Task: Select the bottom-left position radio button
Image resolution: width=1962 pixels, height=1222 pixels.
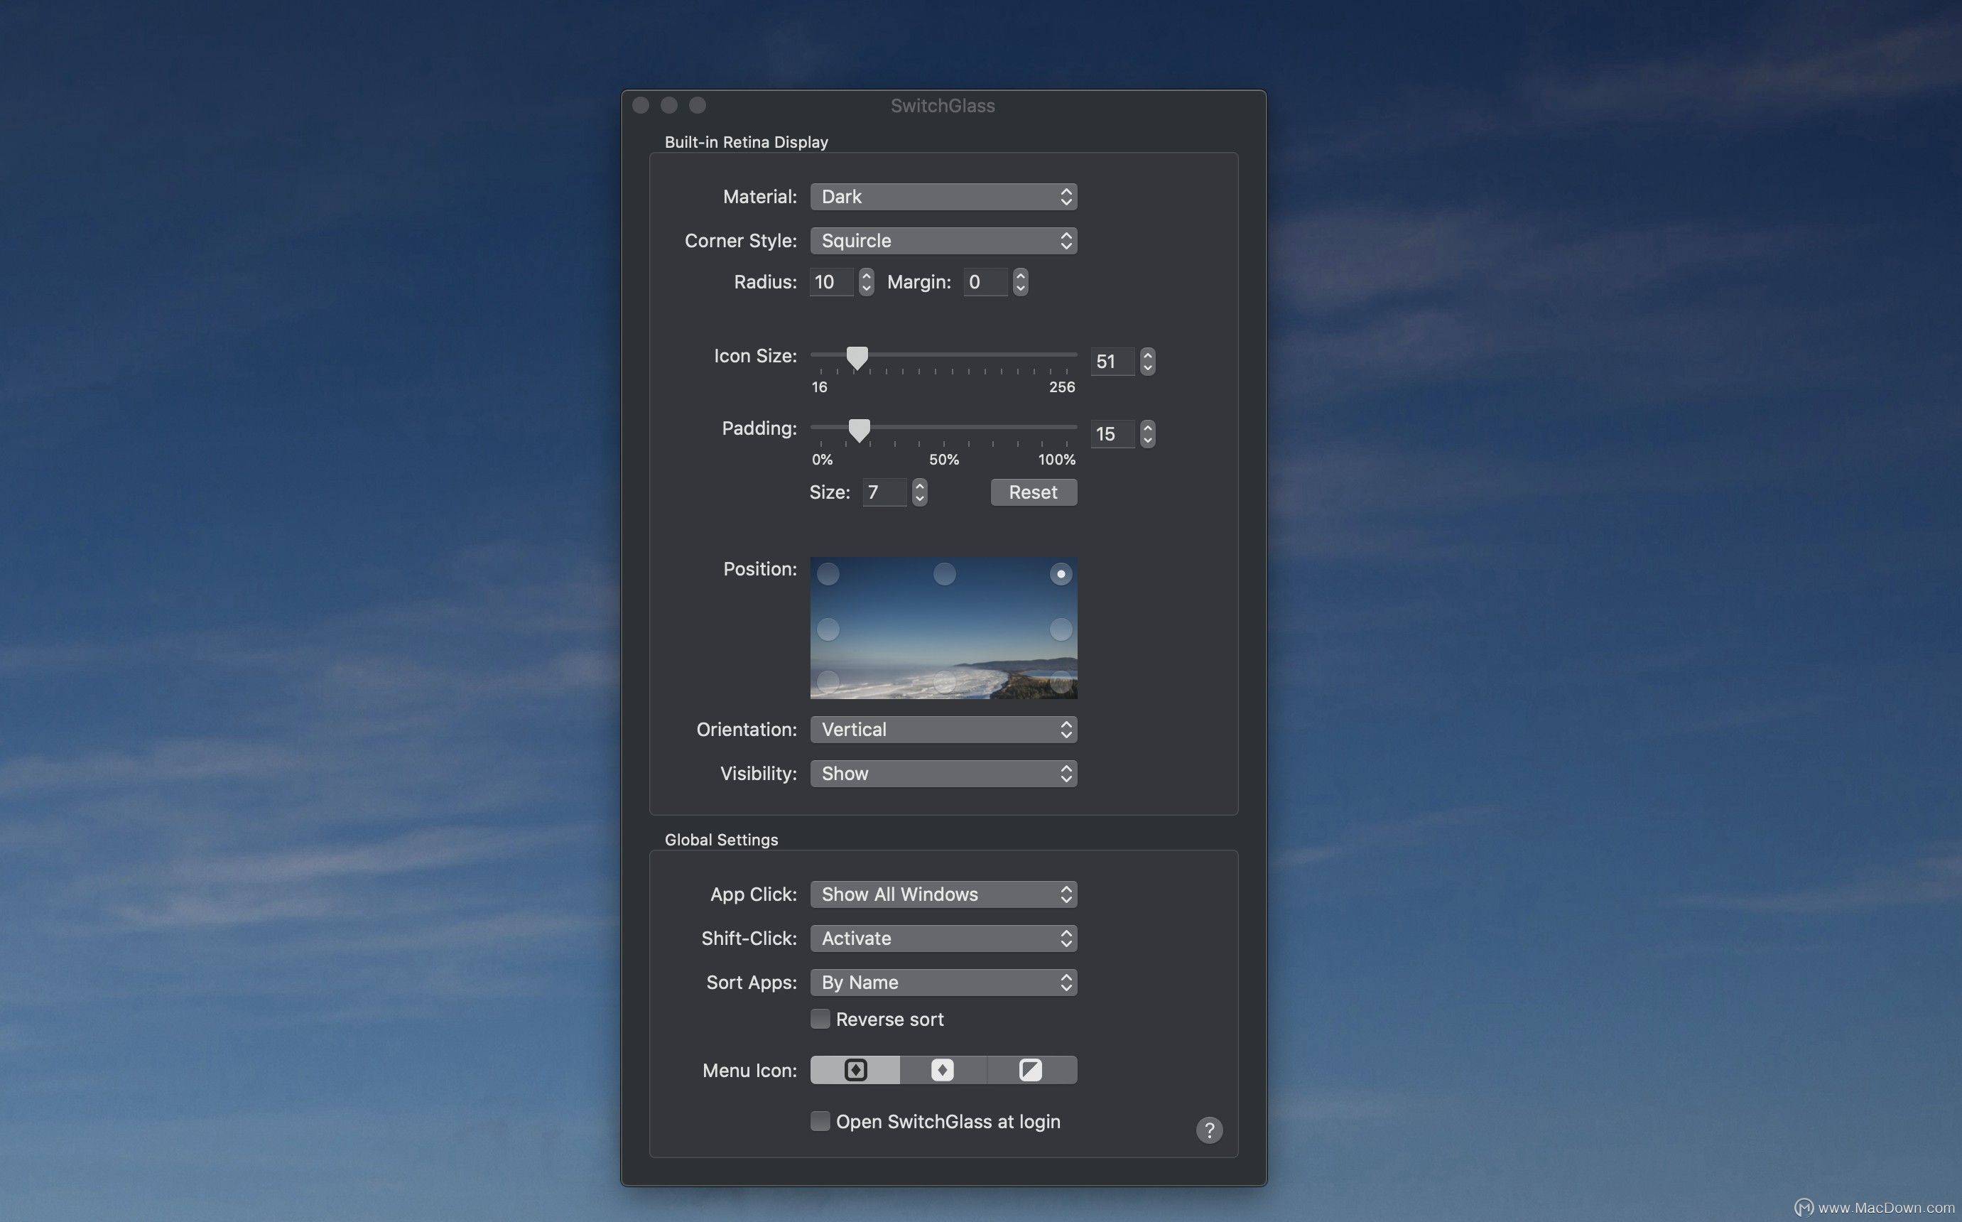Action: 828,682
